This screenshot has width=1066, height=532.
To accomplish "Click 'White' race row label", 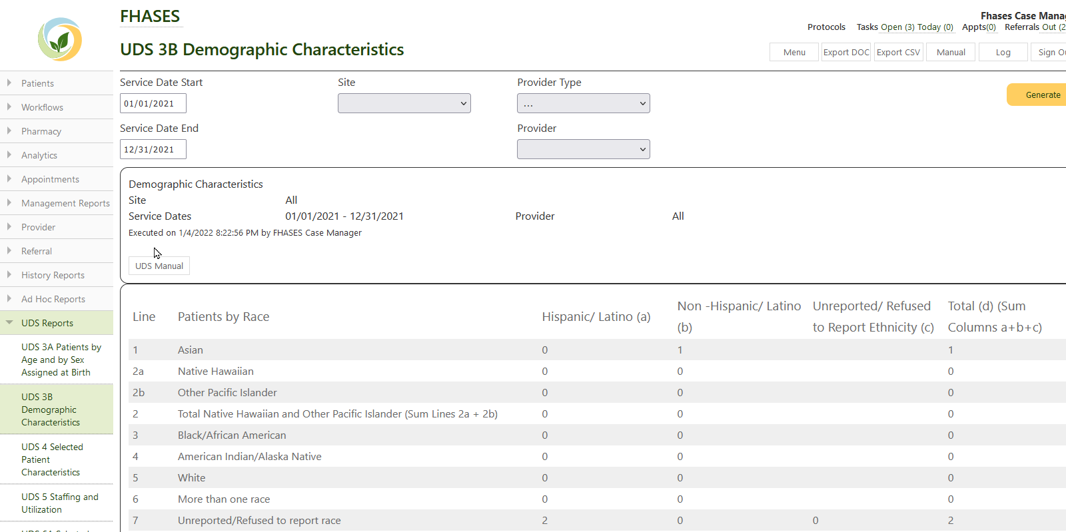I will click(192, 477).
